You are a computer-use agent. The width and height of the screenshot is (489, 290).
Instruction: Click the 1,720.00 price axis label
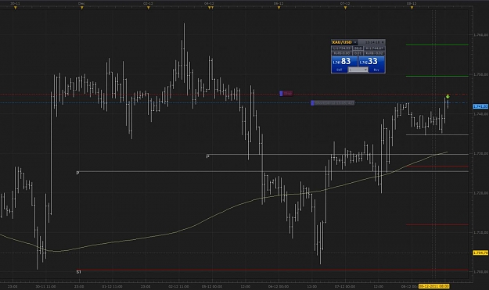point(480,193)
